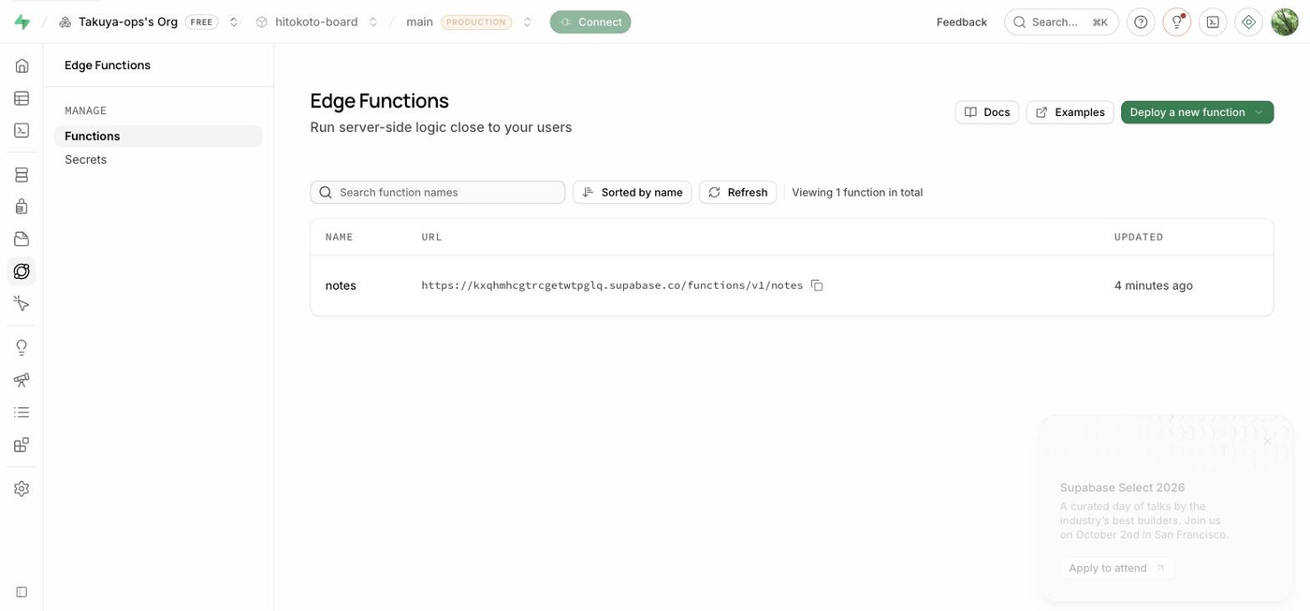
Task: Open the notes function row
Action: (792, 285)
